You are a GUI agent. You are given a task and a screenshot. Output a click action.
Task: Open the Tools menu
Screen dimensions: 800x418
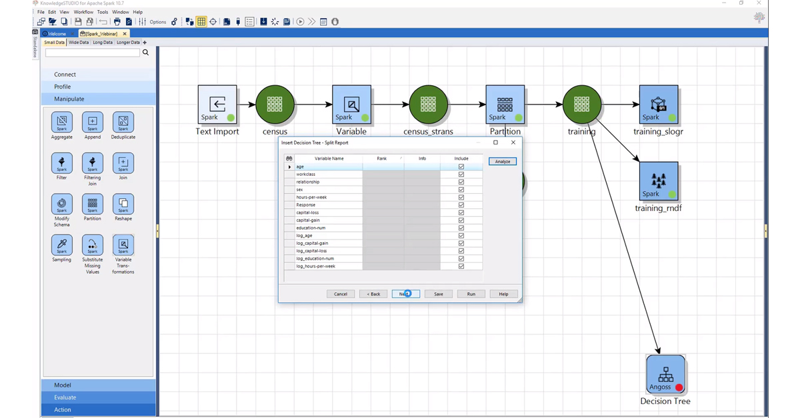102,12
